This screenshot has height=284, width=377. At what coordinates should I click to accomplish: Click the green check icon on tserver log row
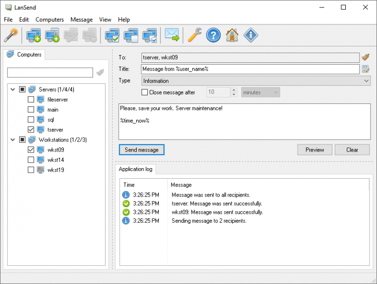pos(126,203)
